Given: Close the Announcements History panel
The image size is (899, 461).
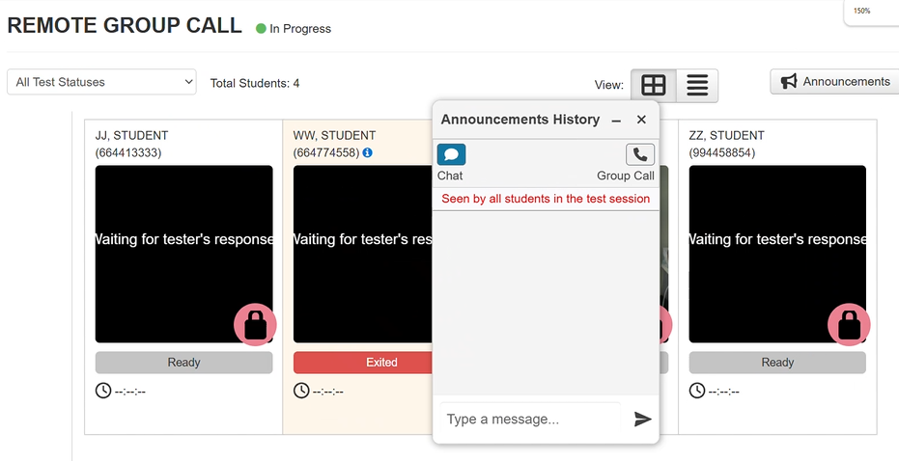Looking at the screenshot, I should coord(641,120).
